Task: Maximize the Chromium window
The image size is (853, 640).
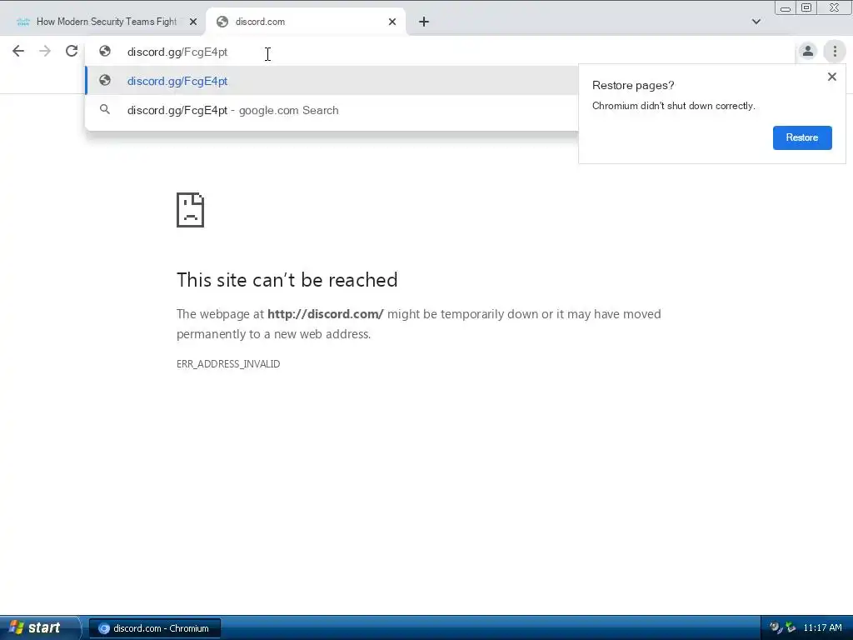Action: tap(806, 7)
